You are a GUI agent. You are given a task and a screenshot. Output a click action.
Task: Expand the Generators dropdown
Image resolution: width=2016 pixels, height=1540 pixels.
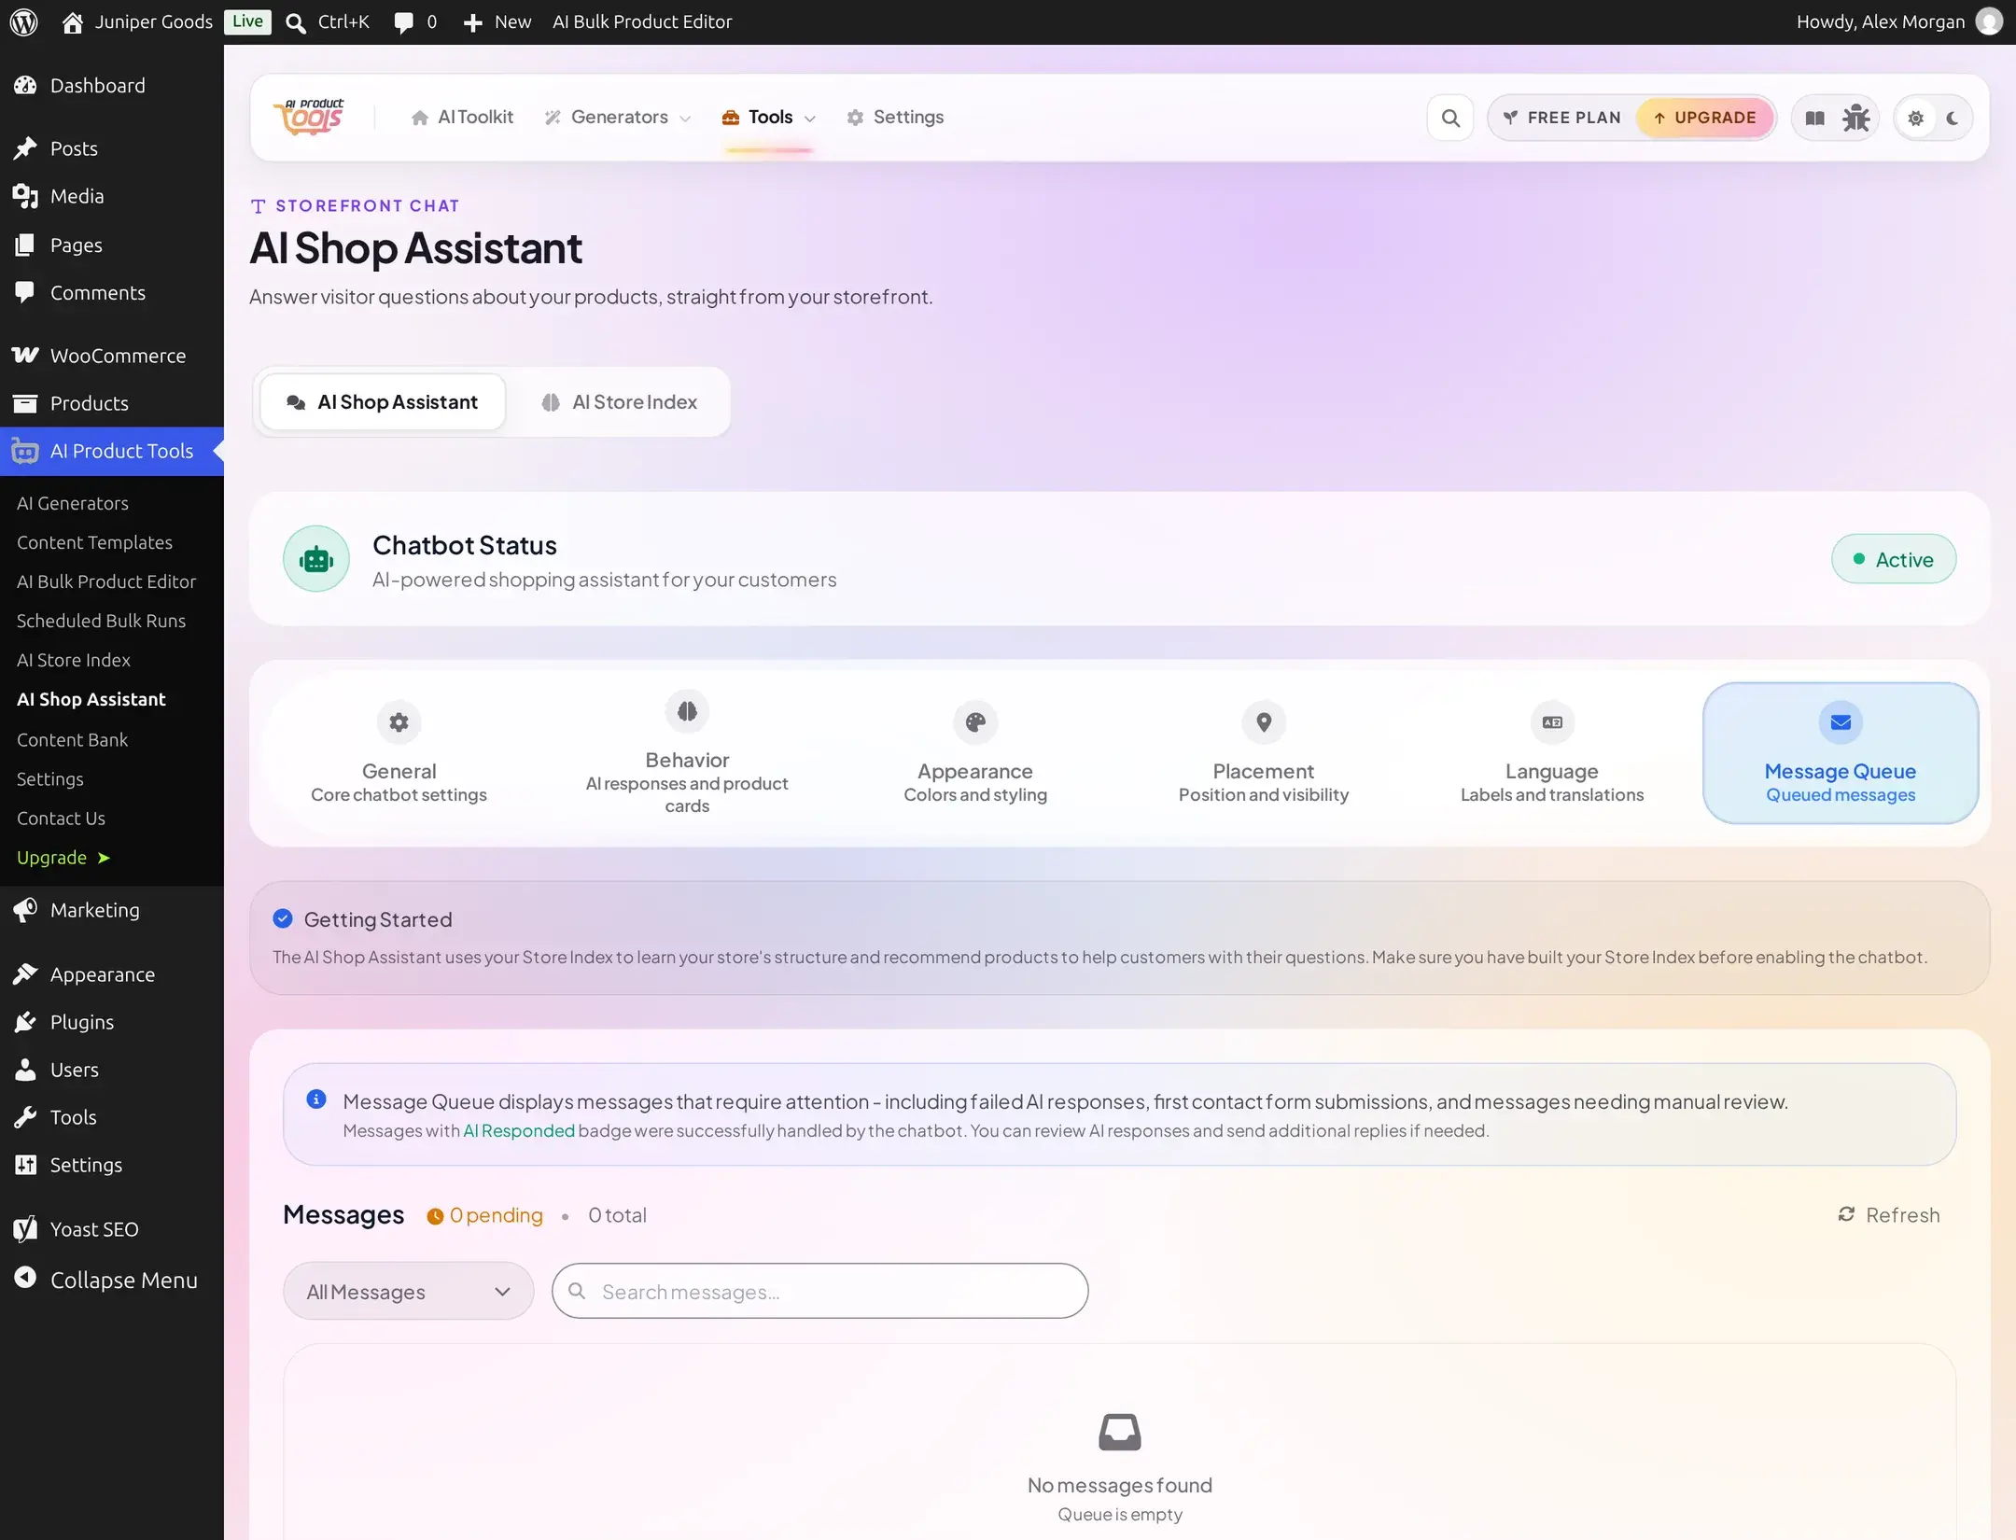pyautogui.click(x=618, y=118)
